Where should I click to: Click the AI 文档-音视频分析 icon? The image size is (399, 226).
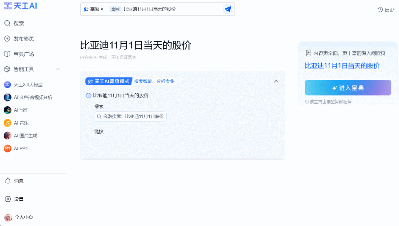pyautogui.click(x=7, y=97)
